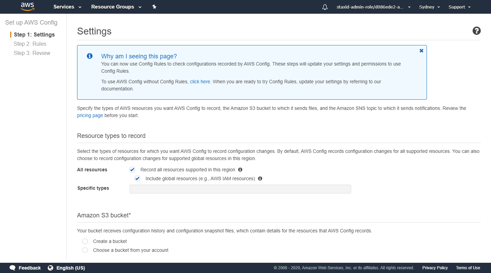Toggle Record all resources supported in this region
The image size is (491, 273).
click(x=132, y=170)
